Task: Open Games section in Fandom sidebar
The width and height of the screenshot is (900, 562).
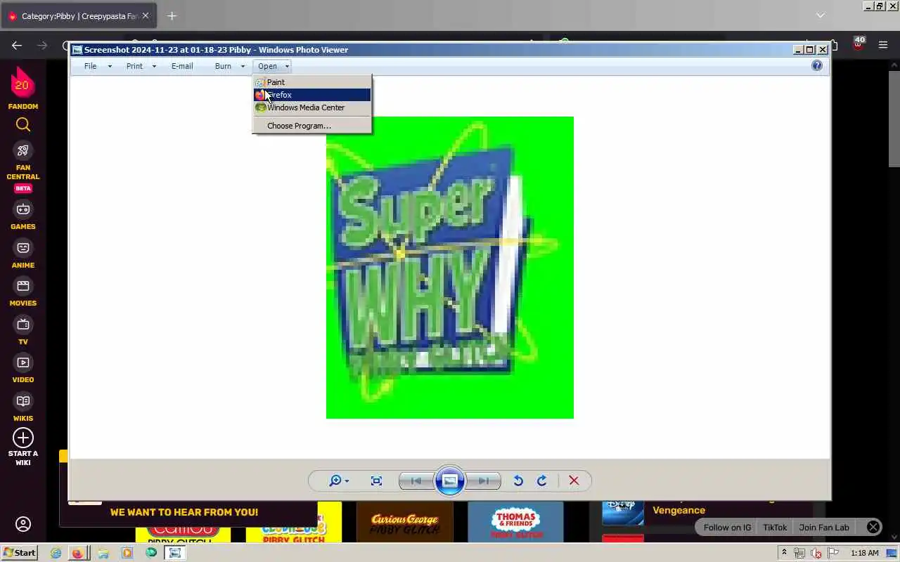Action: [x=23, y=216]
